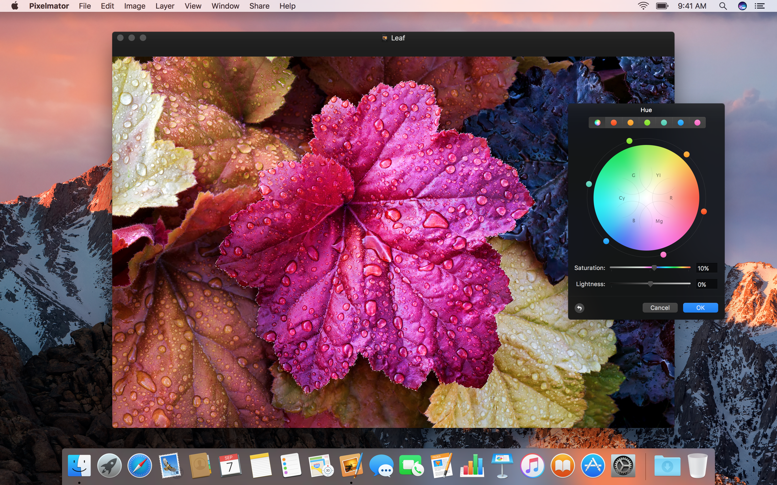Select the pink color range swatch
The height and width of the screenshot is (485, 777).
click(697, 123)
